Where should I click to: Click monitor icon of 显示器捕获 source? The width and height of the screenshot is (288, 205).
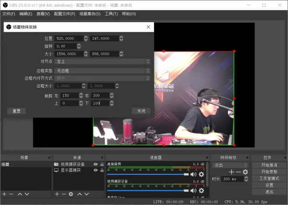point(56,170)
